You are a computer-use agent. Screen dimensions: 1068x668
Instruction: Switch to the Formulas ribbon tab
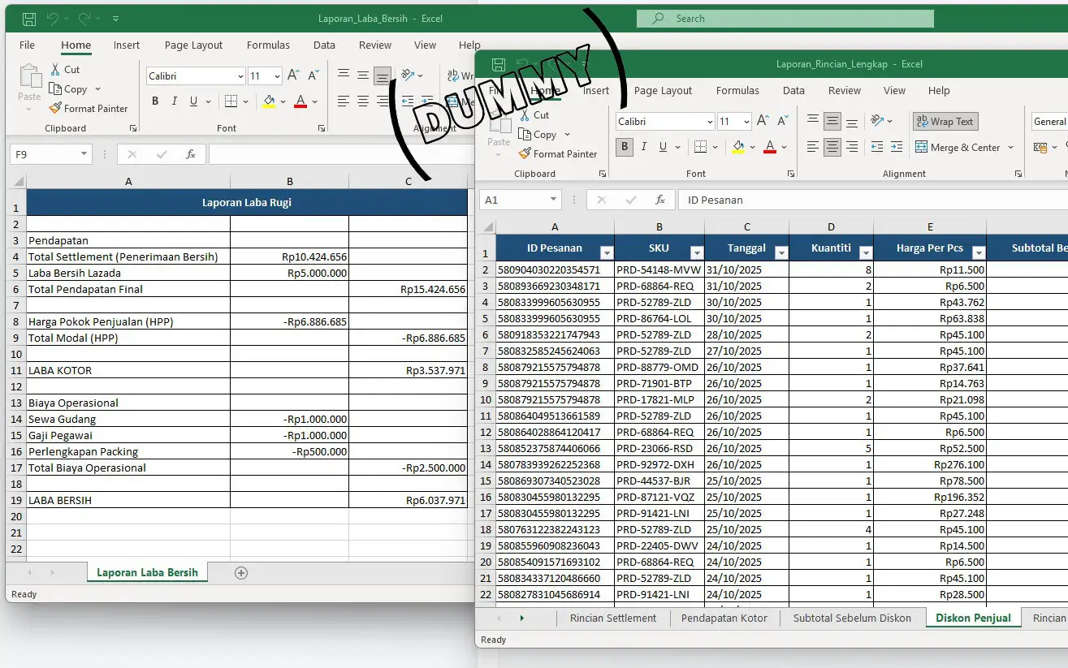(x=737, y=90)
